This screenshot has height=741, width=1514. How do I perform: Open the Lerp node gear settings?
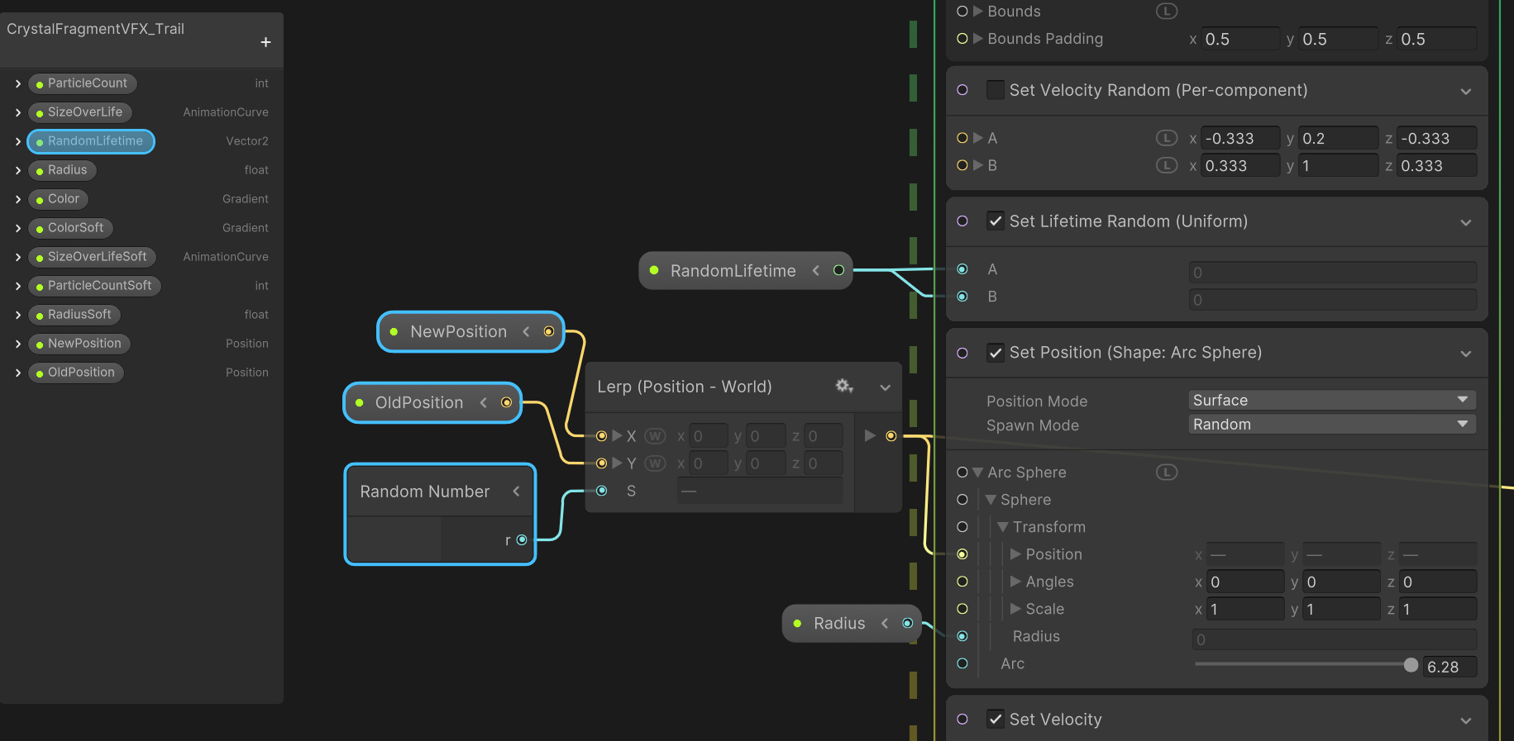(843, 386)
